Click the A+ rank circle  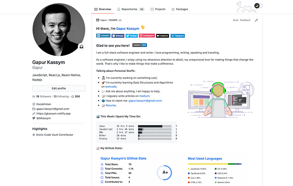click(164, 173)
